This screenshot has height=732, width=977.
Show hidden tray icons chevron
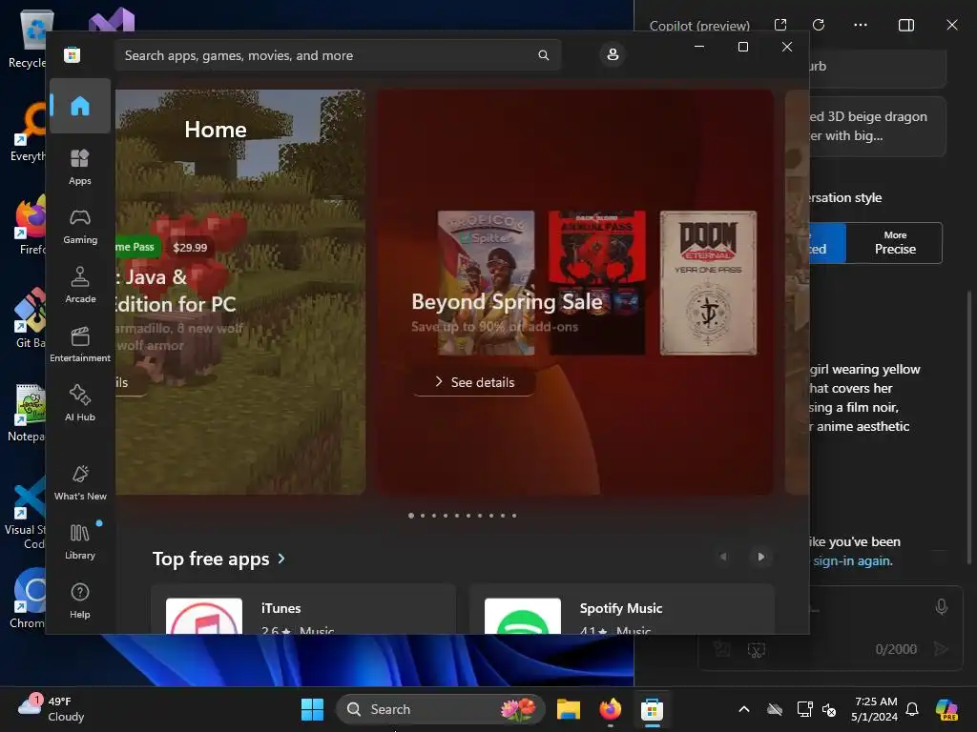click(x=744, y=709)
